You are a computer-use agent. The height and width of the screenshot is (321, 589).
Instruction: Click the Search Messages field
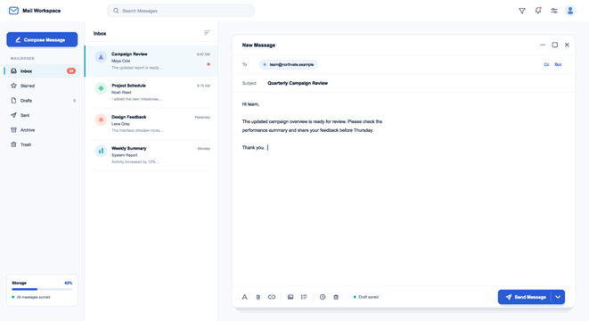pos(181,11)
